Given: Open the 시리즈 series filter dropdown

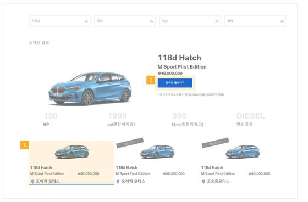Looking at the screenshot, I should tap(60, 21).
